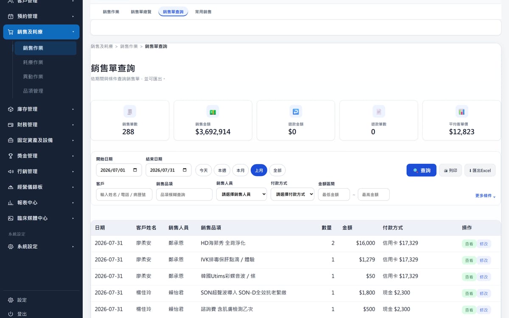This screenshot has height=318, width=509.
Task: Click the 查詢 search button
Action: tap(421, 170)
